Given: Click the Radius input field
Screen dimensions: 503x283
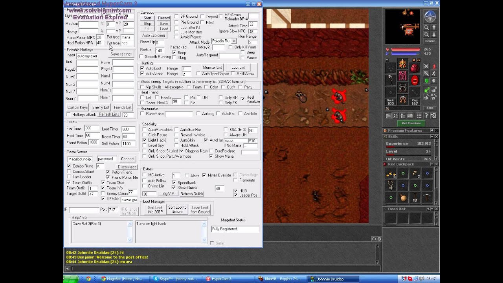Looking at the screenshot, I should 160,50.
